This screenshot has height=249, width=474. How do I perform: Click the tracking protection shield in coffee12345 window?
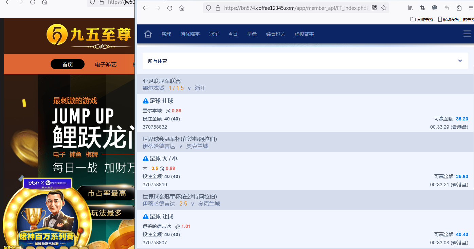(x=209, y=8)
